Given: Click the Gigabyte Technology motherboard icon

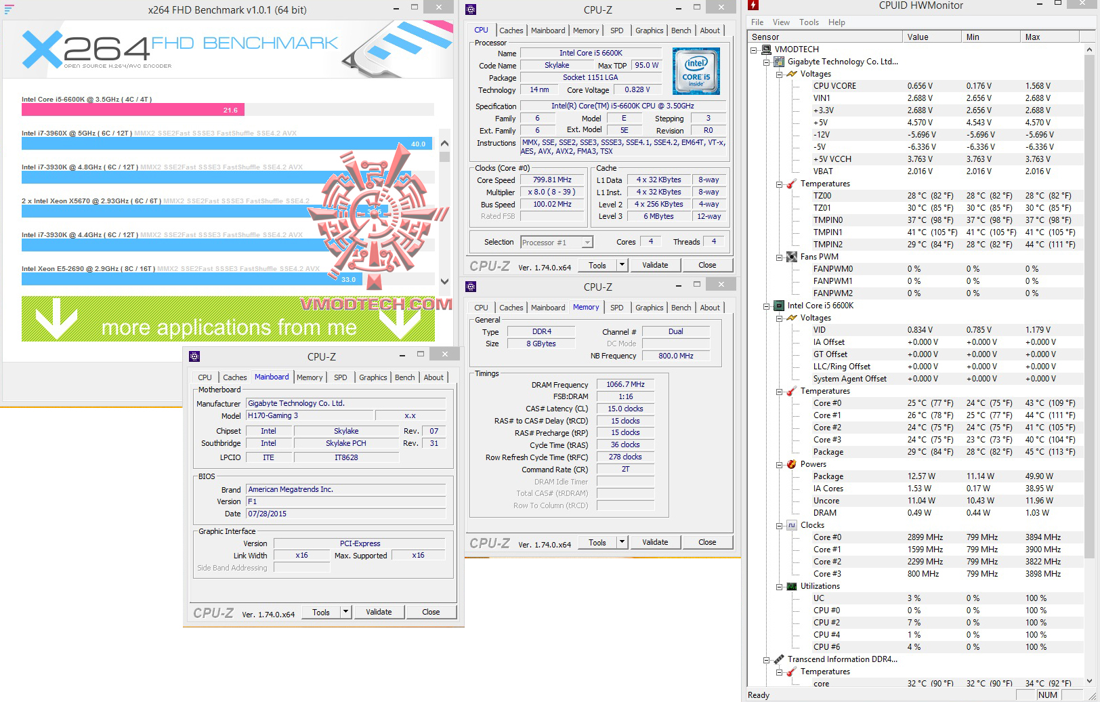Looking at the screenshot, I should (x=779, y=62).
